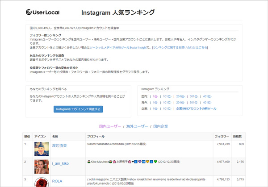Click the User Local logo
This screenshot has height=187, width=268.
42,12
